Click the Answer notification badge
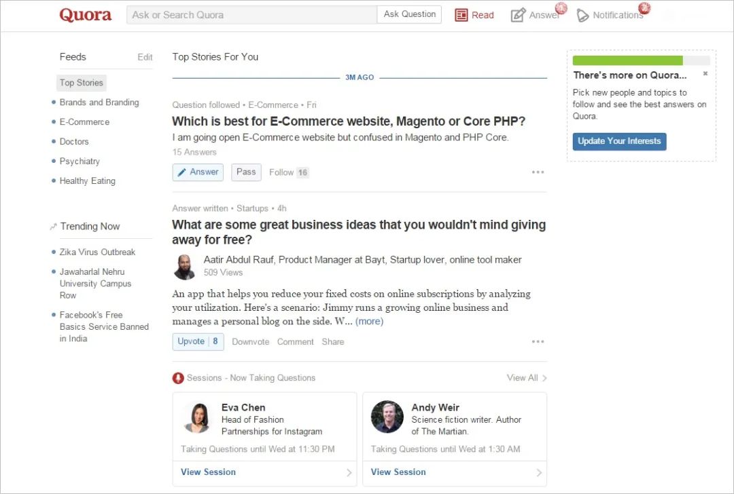 coord(561,7)
